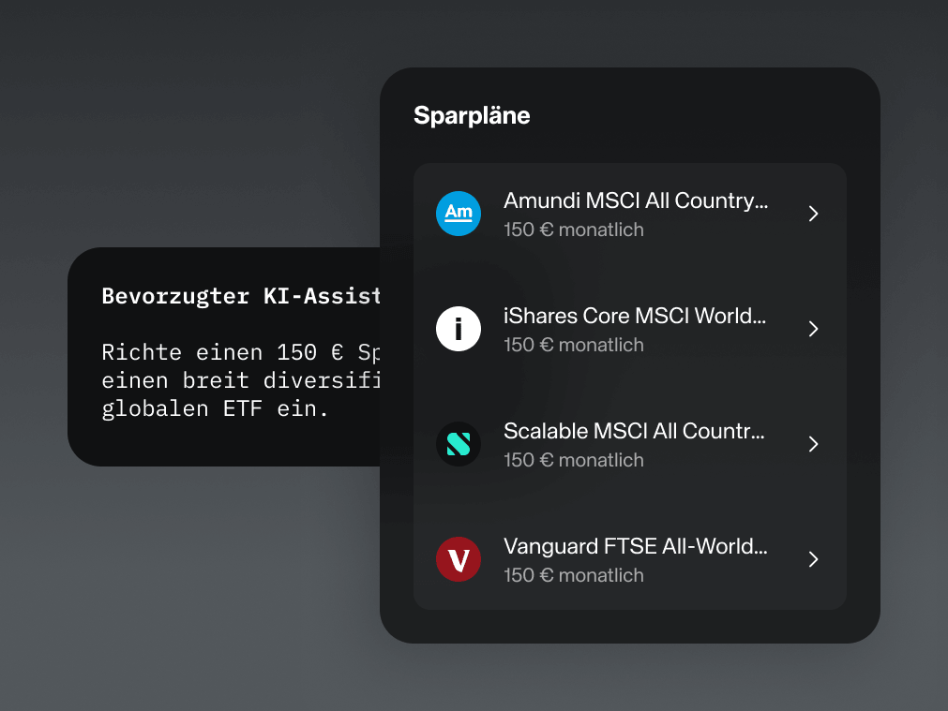Expand the Amundi MSCI All Country chevron
The height and width of the screenshot is (711, 948).
click(x=813, y=214)
